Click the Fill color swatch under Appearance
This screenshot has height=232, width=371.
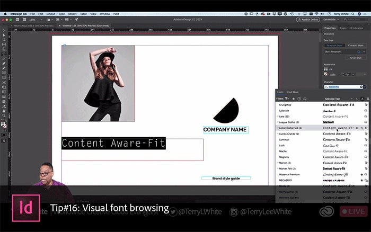click(325, 69)
